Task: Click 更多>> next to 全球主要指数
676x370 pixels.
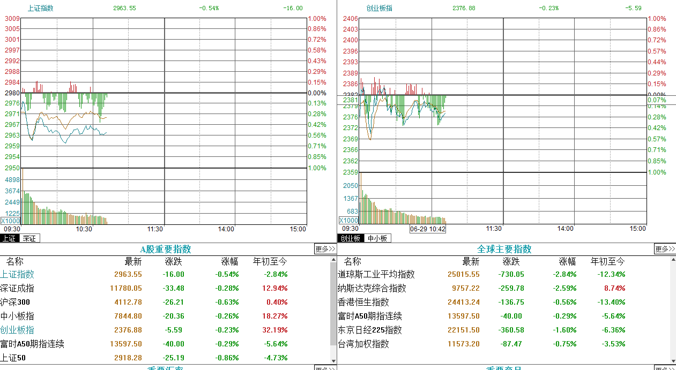Action: 664,248
